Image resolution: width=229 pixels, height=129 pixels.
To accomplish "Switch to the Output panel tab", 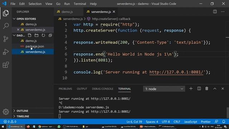I will [x=82, y=89].
